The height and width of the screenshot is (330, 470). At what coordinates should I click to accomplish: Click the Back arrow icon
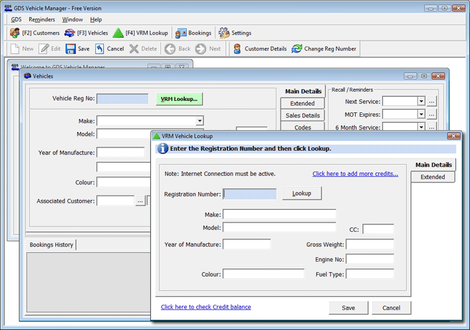coord(170,49)
